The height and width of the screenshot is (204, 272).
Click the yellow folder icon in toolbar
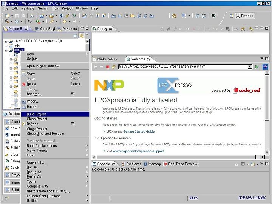[133, 16]
